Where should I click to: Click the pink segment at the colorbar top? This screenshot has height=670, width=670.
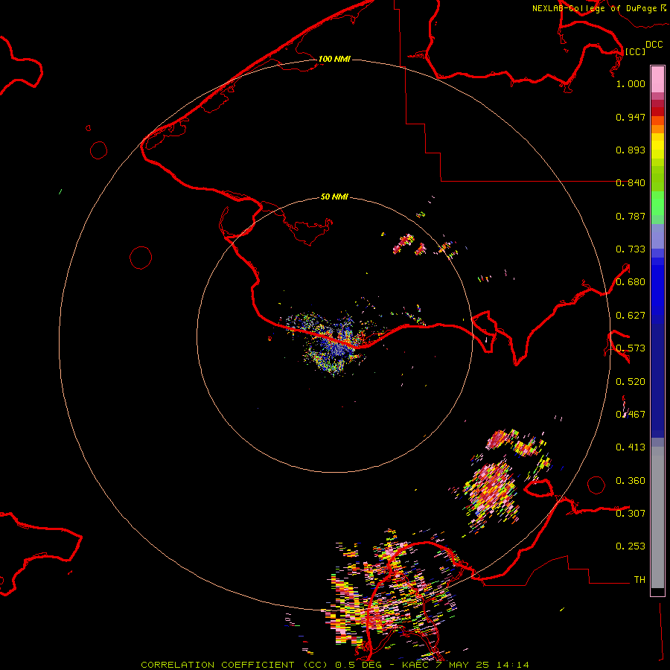pos(657,80)
